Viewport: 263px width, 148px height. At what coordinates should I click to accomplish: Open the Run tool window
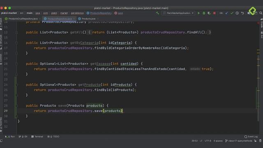tap(10, 136)
